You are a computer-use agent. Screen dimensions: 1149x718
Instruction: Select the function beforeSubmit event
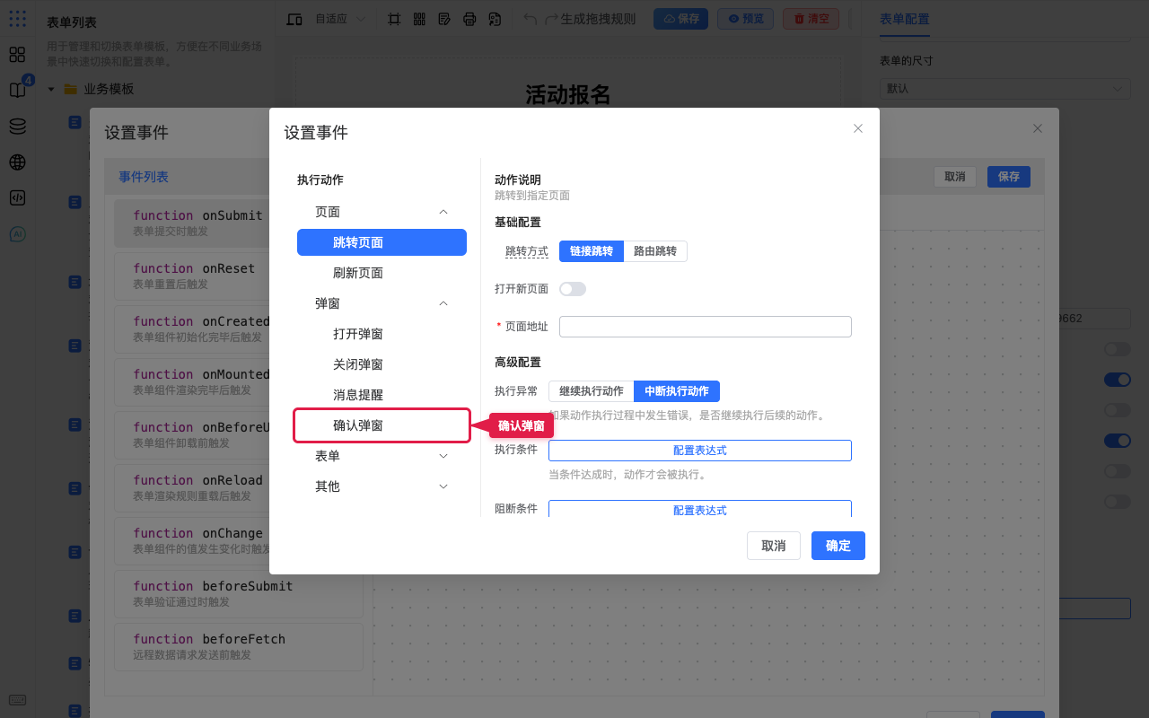pos(239,593)
